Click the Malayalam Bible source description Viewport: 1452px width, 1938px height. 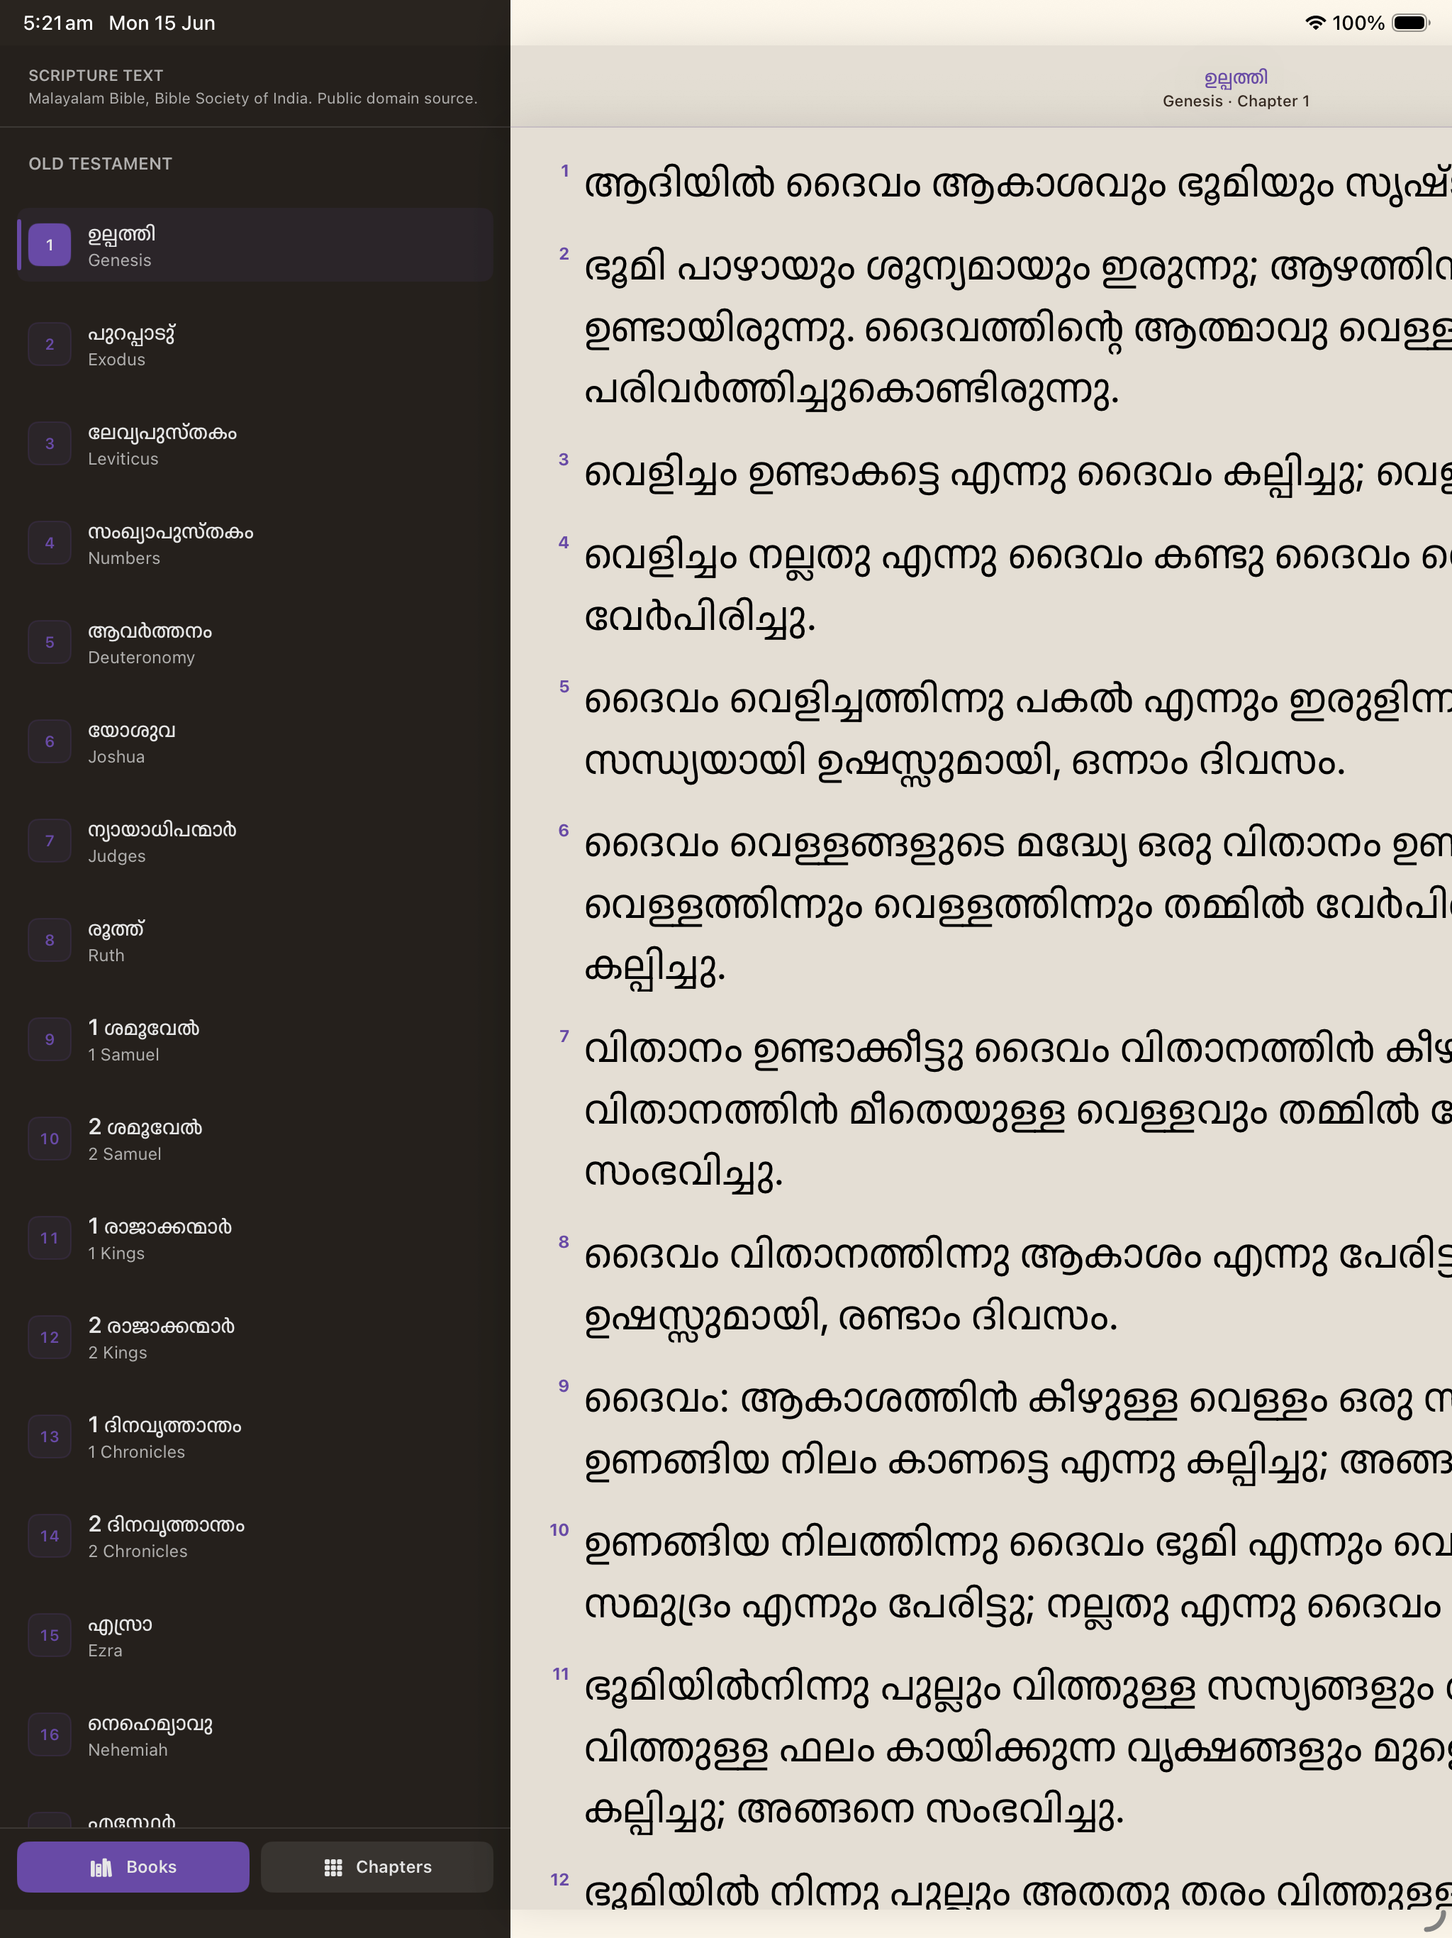tap(253, 98)
